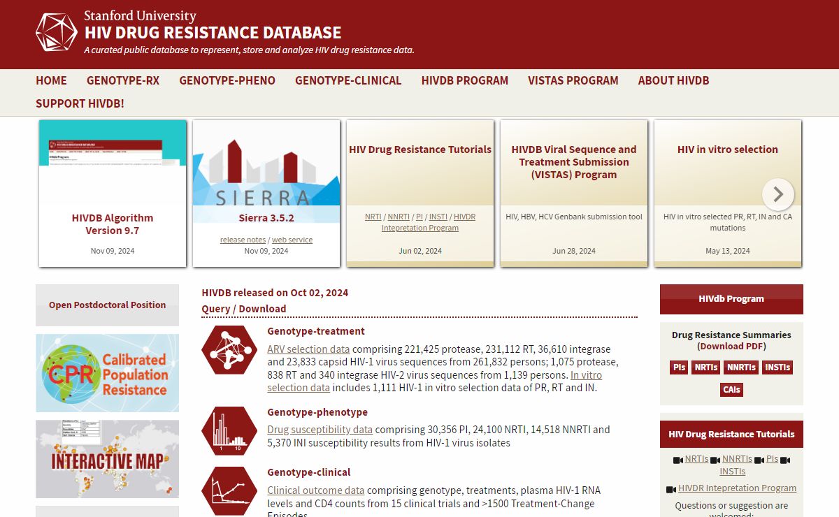
Task: Open NNRTIs tutorial link in sidebar
Action: tap(737, 459)
